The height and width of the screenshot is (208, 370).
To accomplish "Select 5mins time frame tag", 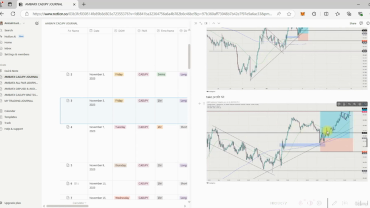I will (x=161, y=75).
